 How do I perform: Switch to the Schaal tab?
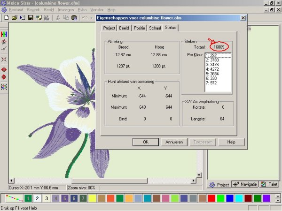155,28
